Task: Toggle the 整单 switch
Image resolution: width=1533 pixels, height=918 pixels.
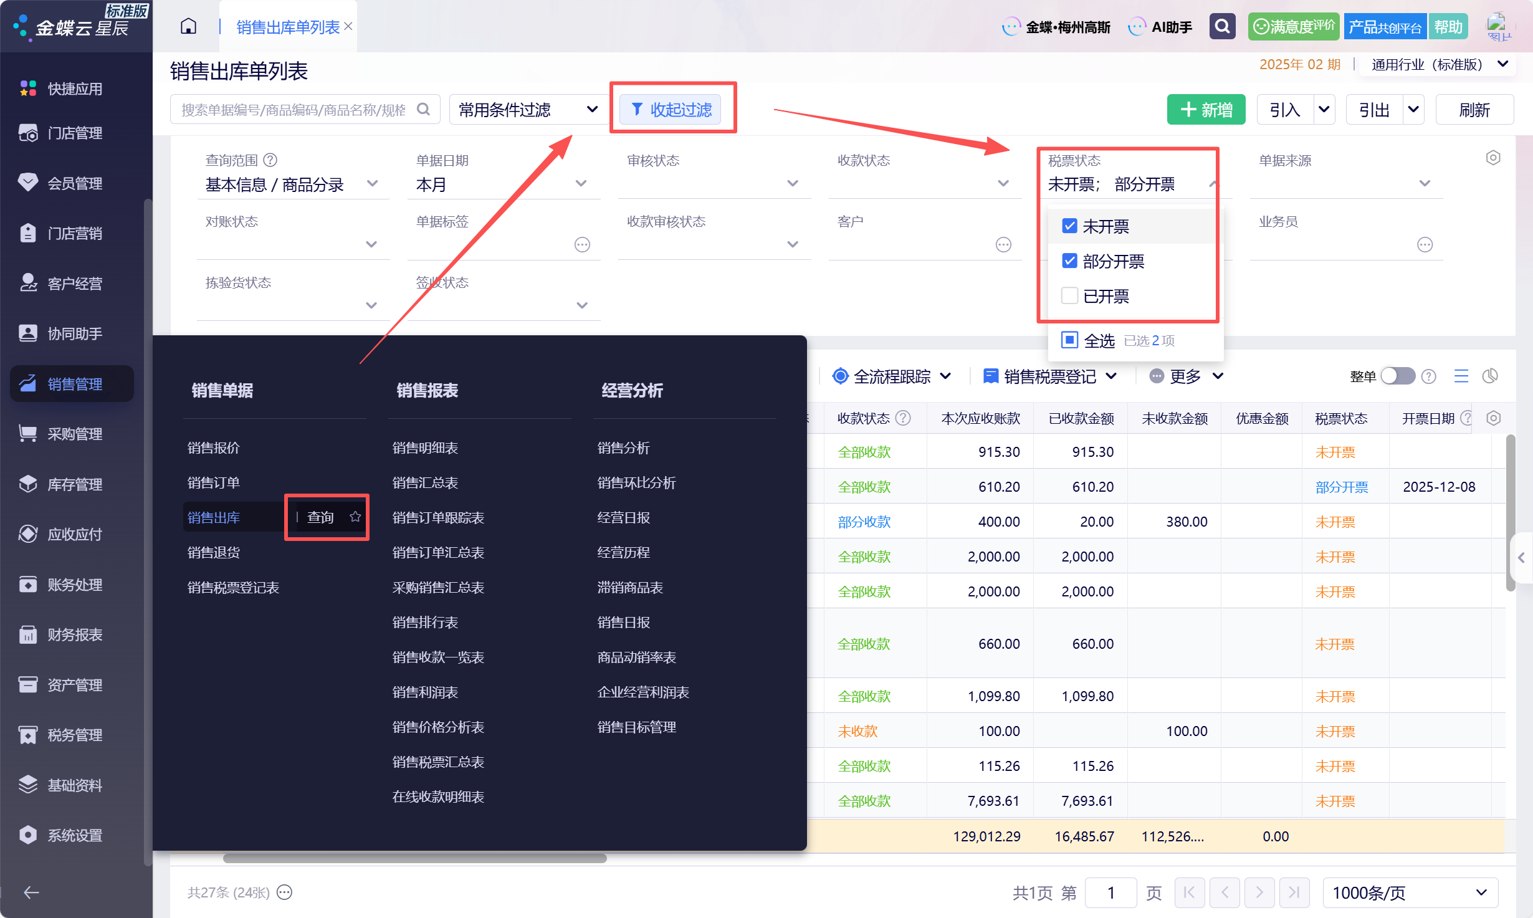Action: [x=1398, y=376]
